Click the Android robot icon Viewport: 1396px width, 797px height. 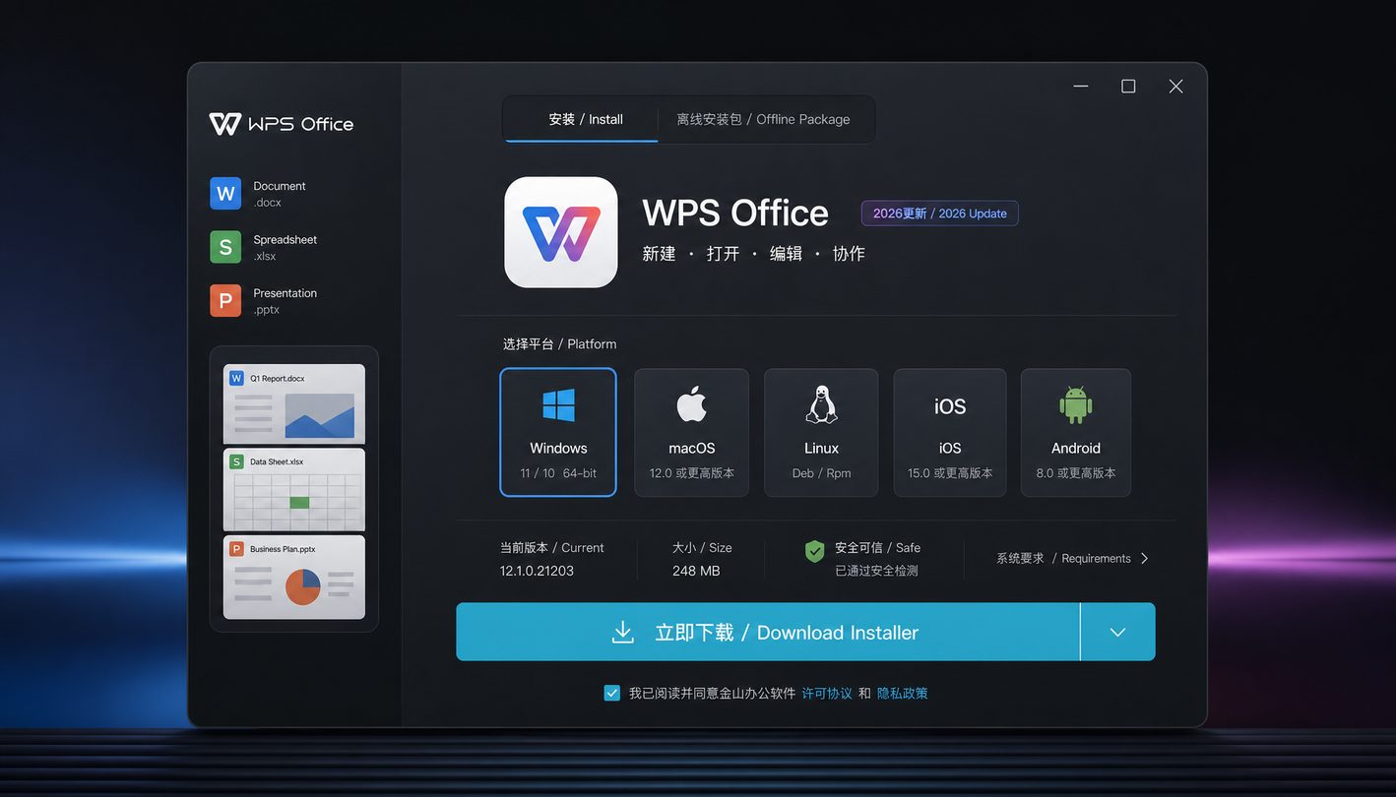tap(1076, 404)
